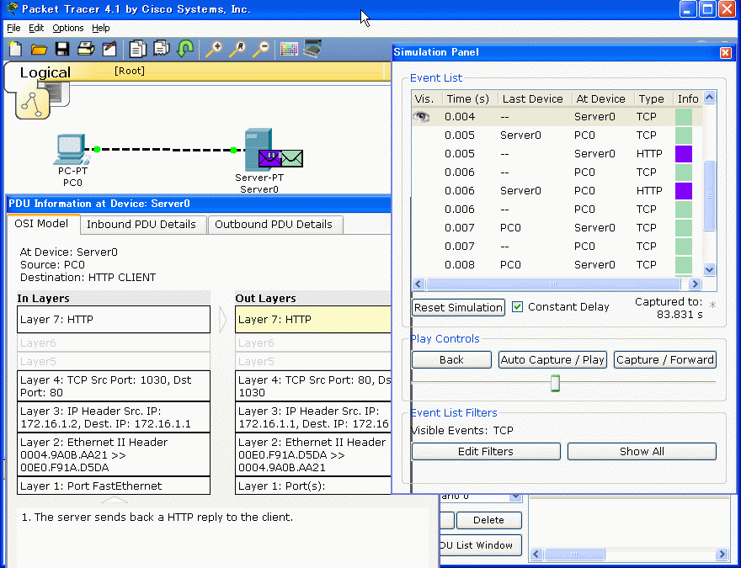Open the Options menu

pos(68,28)
